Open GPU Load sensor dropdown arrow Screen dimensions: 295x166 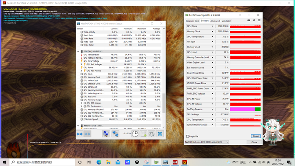[212, 52]
